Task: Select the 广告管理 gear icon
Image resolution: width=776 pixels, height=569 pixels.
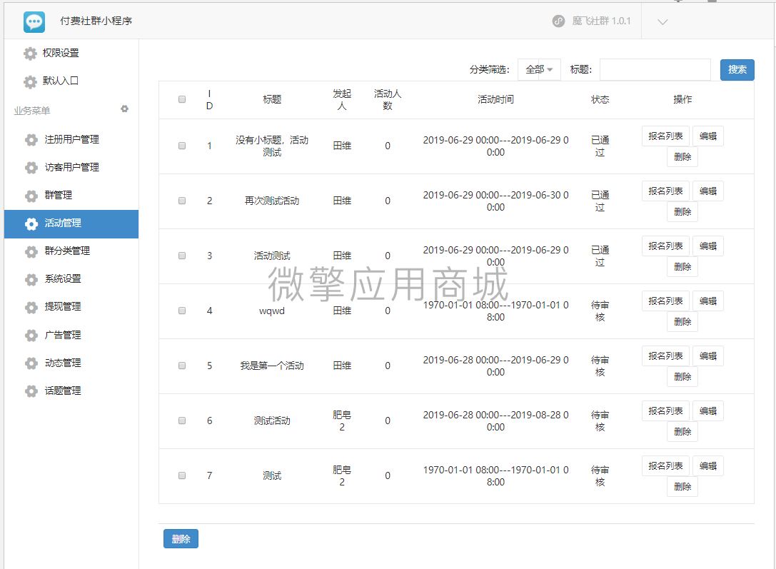Action: coord(31,336)
